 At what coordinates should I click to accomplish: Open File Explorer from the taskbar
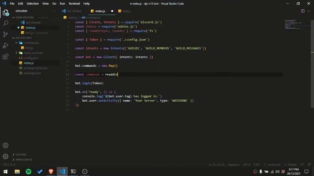click(x=17, y=172)
